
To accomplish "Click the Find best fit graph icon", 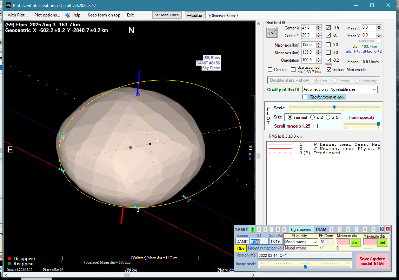I will pos(272,32).
